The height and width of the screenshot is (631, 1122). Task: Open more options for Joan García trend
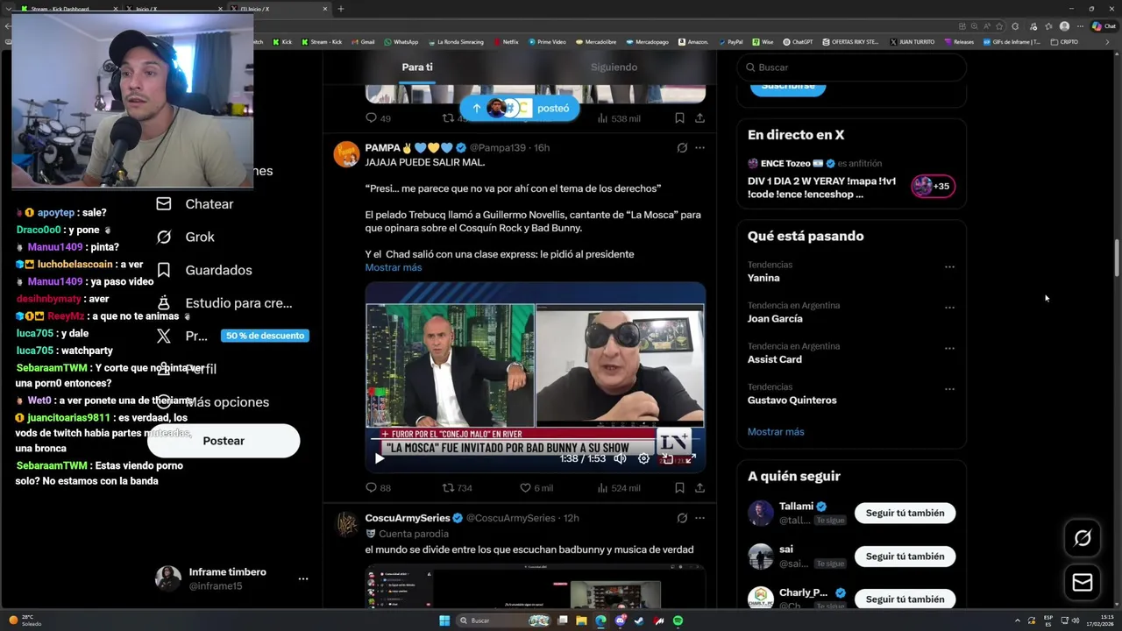(x=949, y=308)
